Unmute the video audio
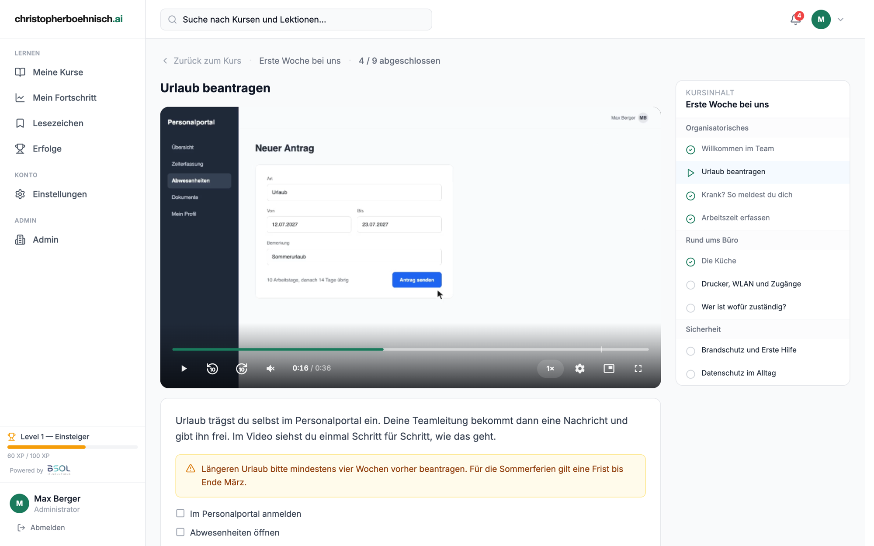This screenshot has height=546, width=874. pyautogui.click(x=271, y=368)
